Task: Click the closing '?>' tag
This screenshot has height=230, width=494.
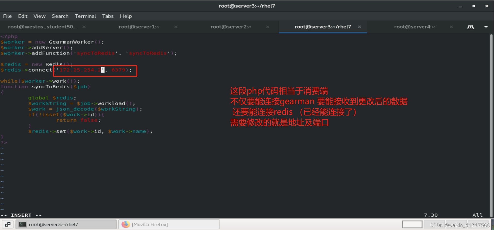Action: (x=4, y=143)
